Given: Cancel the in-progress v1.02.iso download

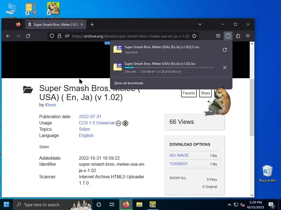Looking at the screenshot, I should pos(225,68).
